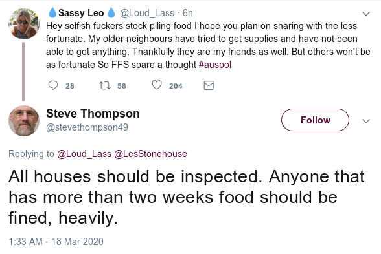The image size is (381, 254).
Task: Share the tweet via the envelope icon
Action: [x=209, y=85]
